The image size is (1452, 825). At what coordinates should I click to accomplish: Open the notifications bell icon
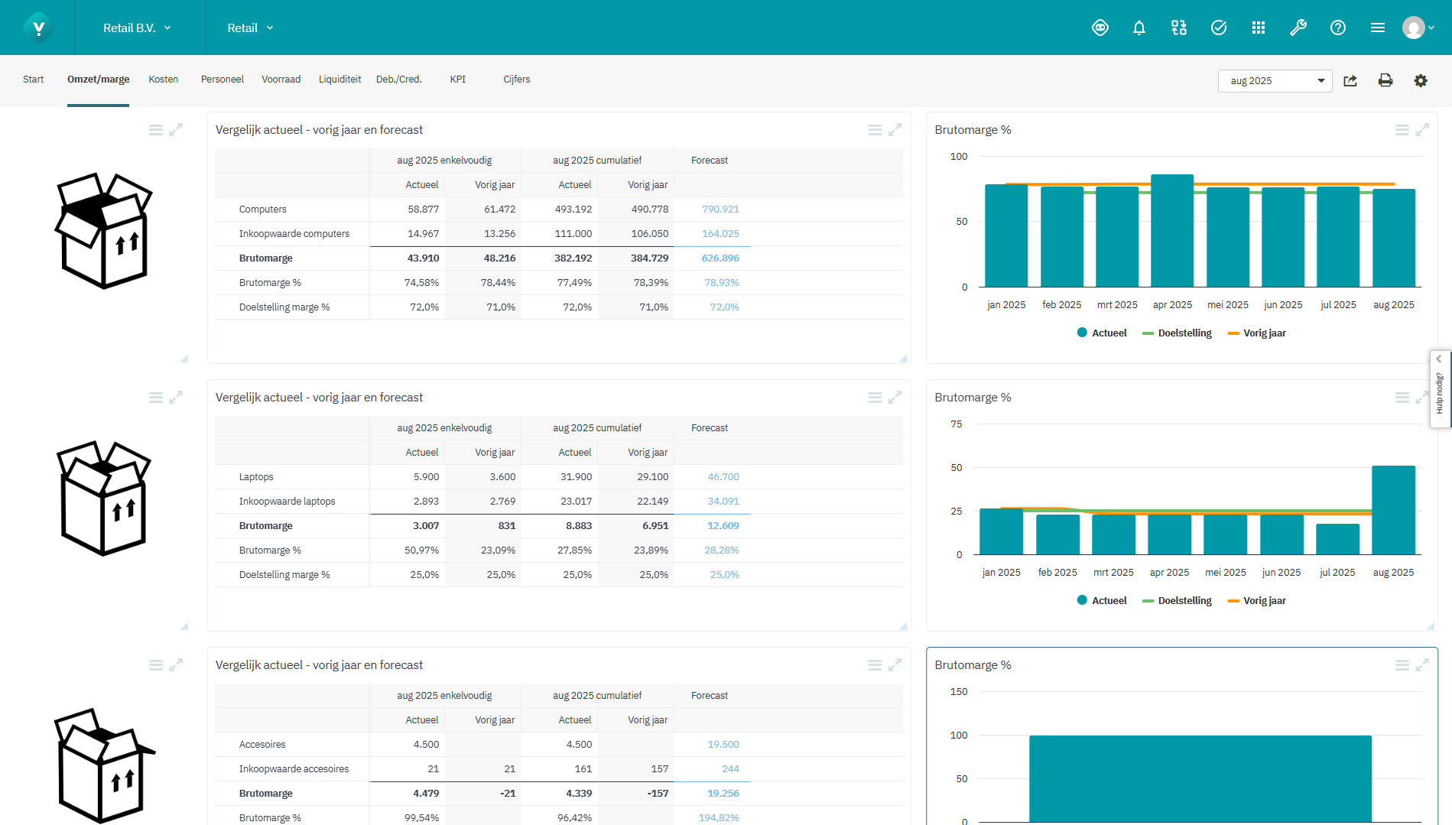pyautogui.click(x=1139, y=28)
